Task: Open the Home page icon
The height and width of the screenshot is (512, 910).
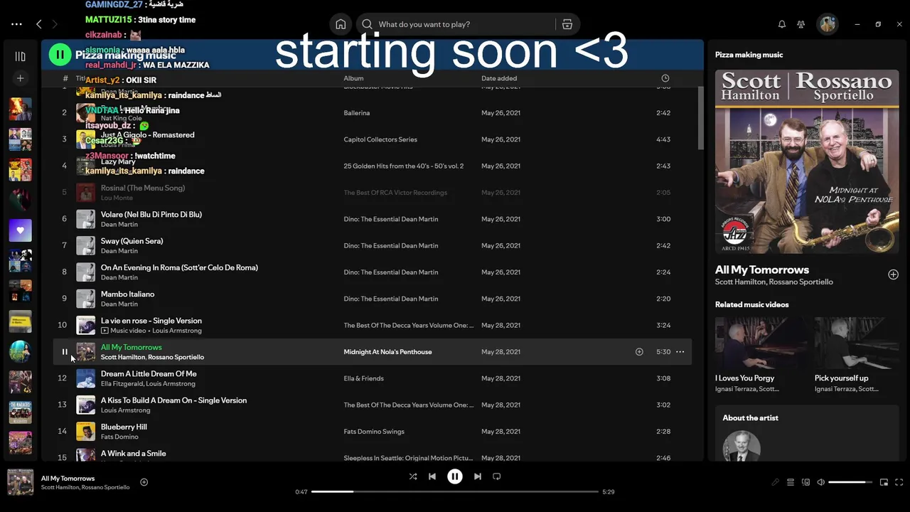Action: point(341,24)
